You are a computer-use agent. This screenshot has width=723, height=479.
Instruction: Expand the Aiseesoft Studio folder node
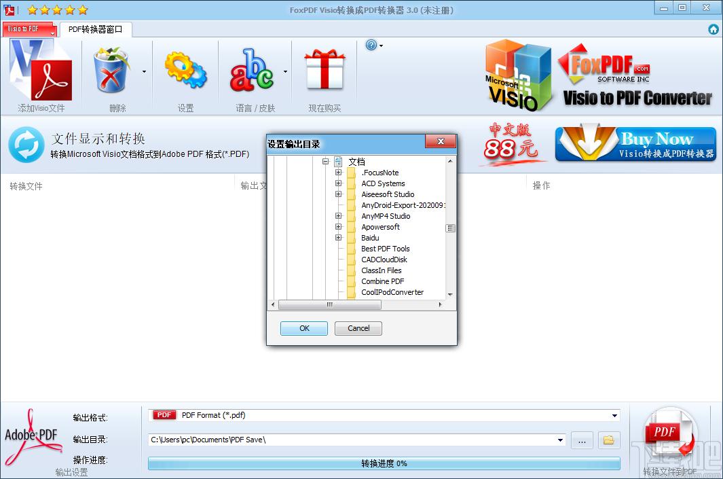[339, 194]
